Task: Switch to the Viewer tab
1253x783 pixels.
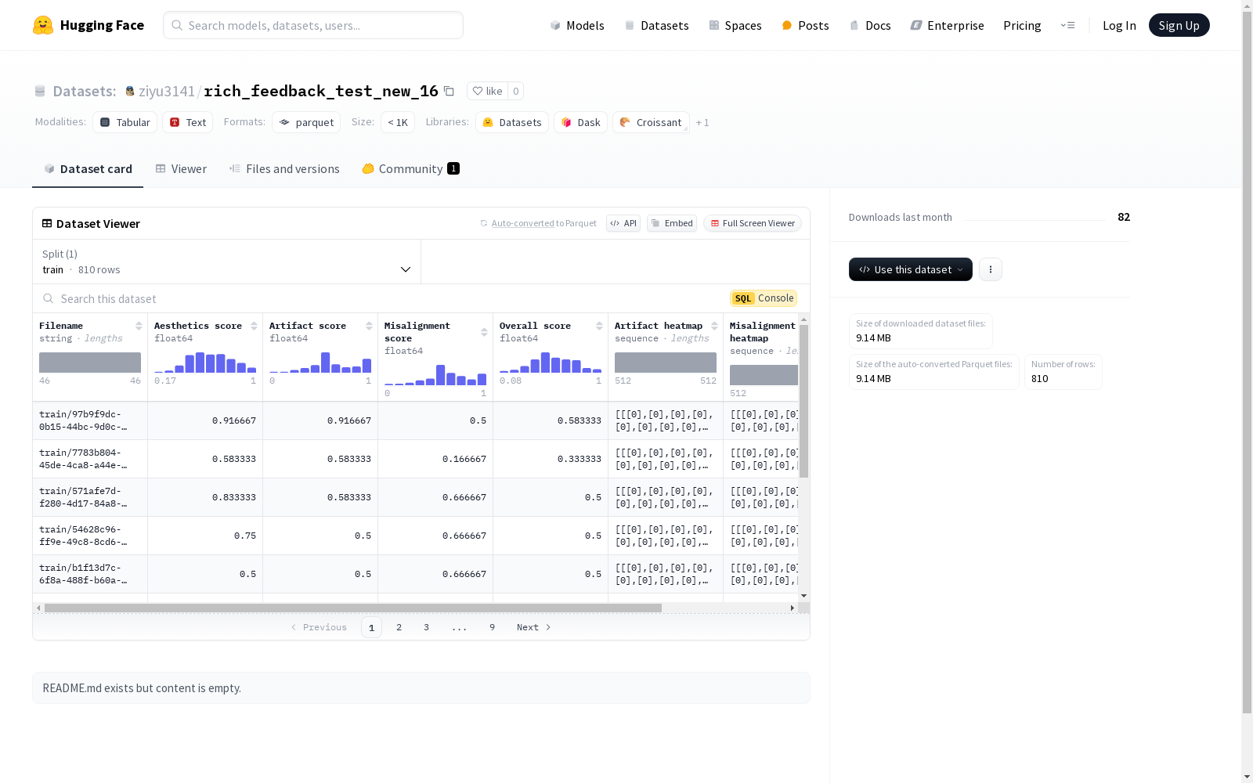Action: 181,168
